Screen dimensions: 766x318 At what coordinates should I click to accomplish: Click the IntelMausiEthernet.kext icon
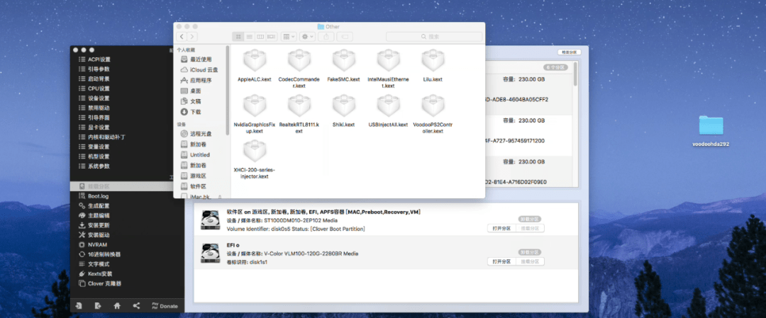click(389, 61)
